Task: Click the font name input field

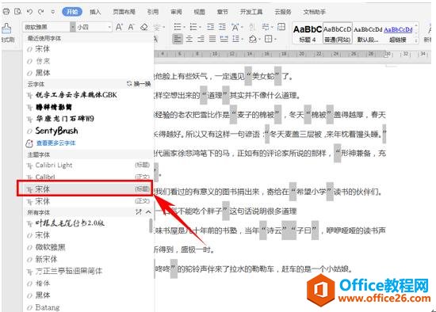Action: pos(46,27)
